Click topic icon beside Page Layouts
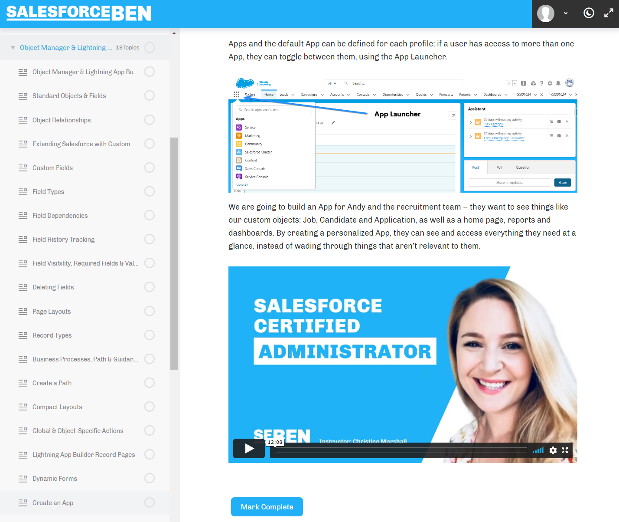Screen dimensions: 619x522 pos(23,312)
